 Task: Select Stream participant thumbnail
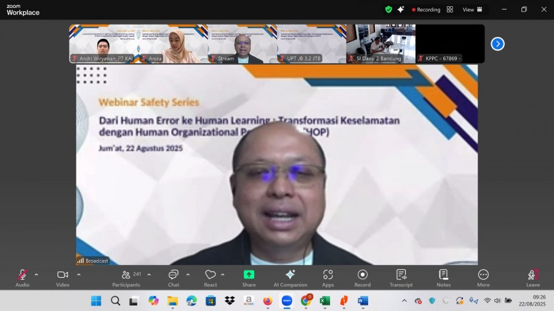pos(242,44)
